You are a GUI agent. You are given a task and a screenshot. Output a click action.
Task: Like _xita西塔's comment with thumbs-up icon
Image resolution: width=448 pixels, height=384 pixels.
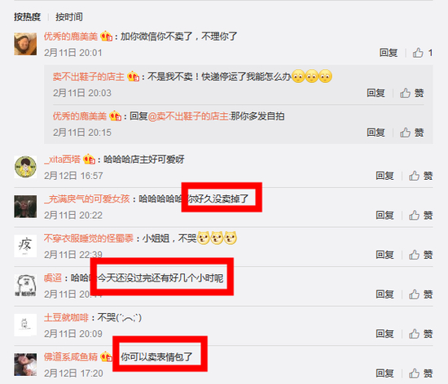(x=420, y=176)
